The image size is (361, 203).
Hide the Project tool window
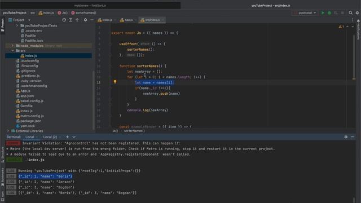(x=92, y=20)
